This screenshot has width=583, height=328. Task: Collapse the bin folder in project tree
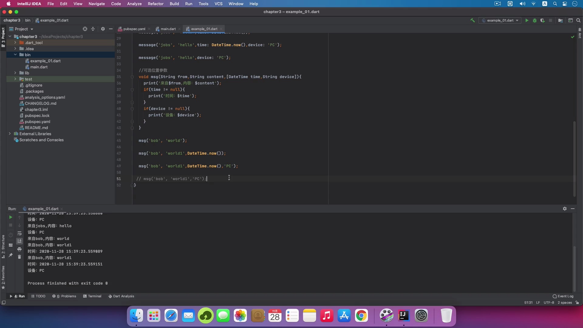[x=15, y=55]
